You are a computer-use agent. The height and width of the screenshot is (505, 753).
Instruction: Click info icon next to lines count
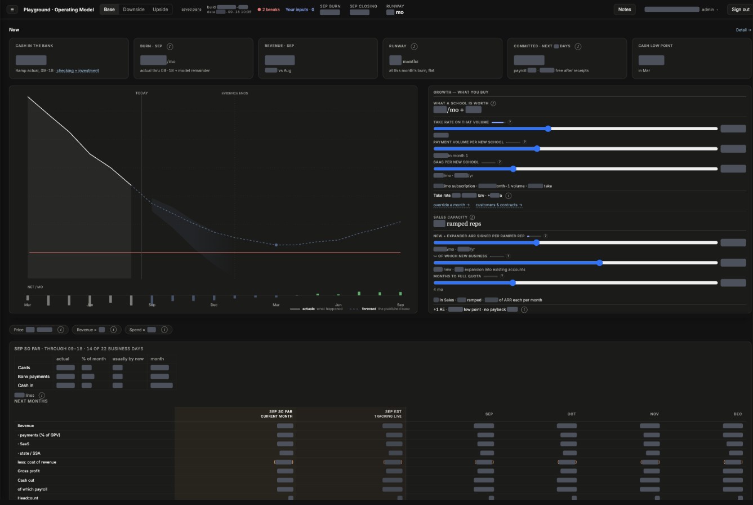coord(42,396)
